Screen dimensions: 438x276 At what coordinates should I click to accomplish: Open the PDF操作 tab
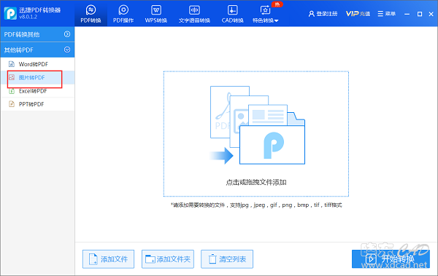tap(123, 14)
